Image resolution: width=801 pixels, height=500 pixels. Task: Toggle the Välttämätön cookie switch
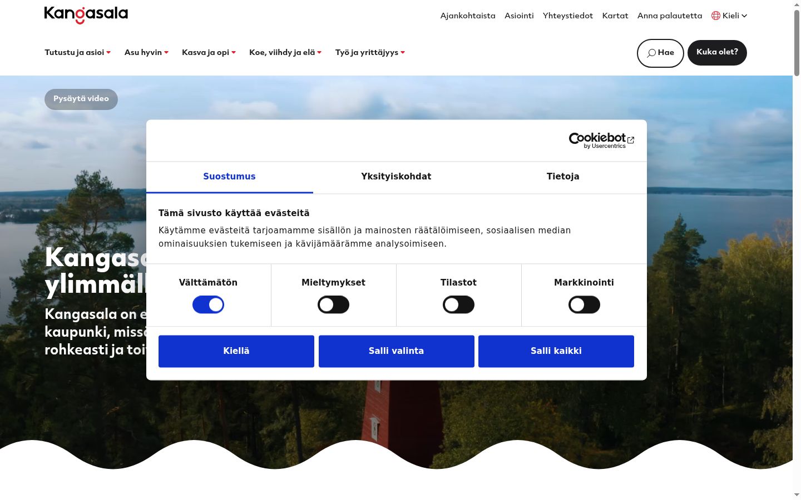coord(208,304)
